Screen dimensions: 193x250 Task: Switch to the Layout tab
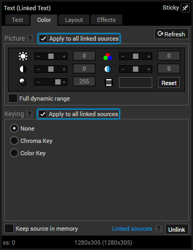coord(74,20)
